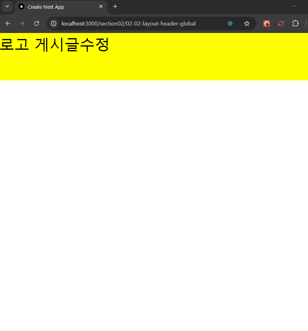
Task: Open the red extension icon
Action: (267, 23)
